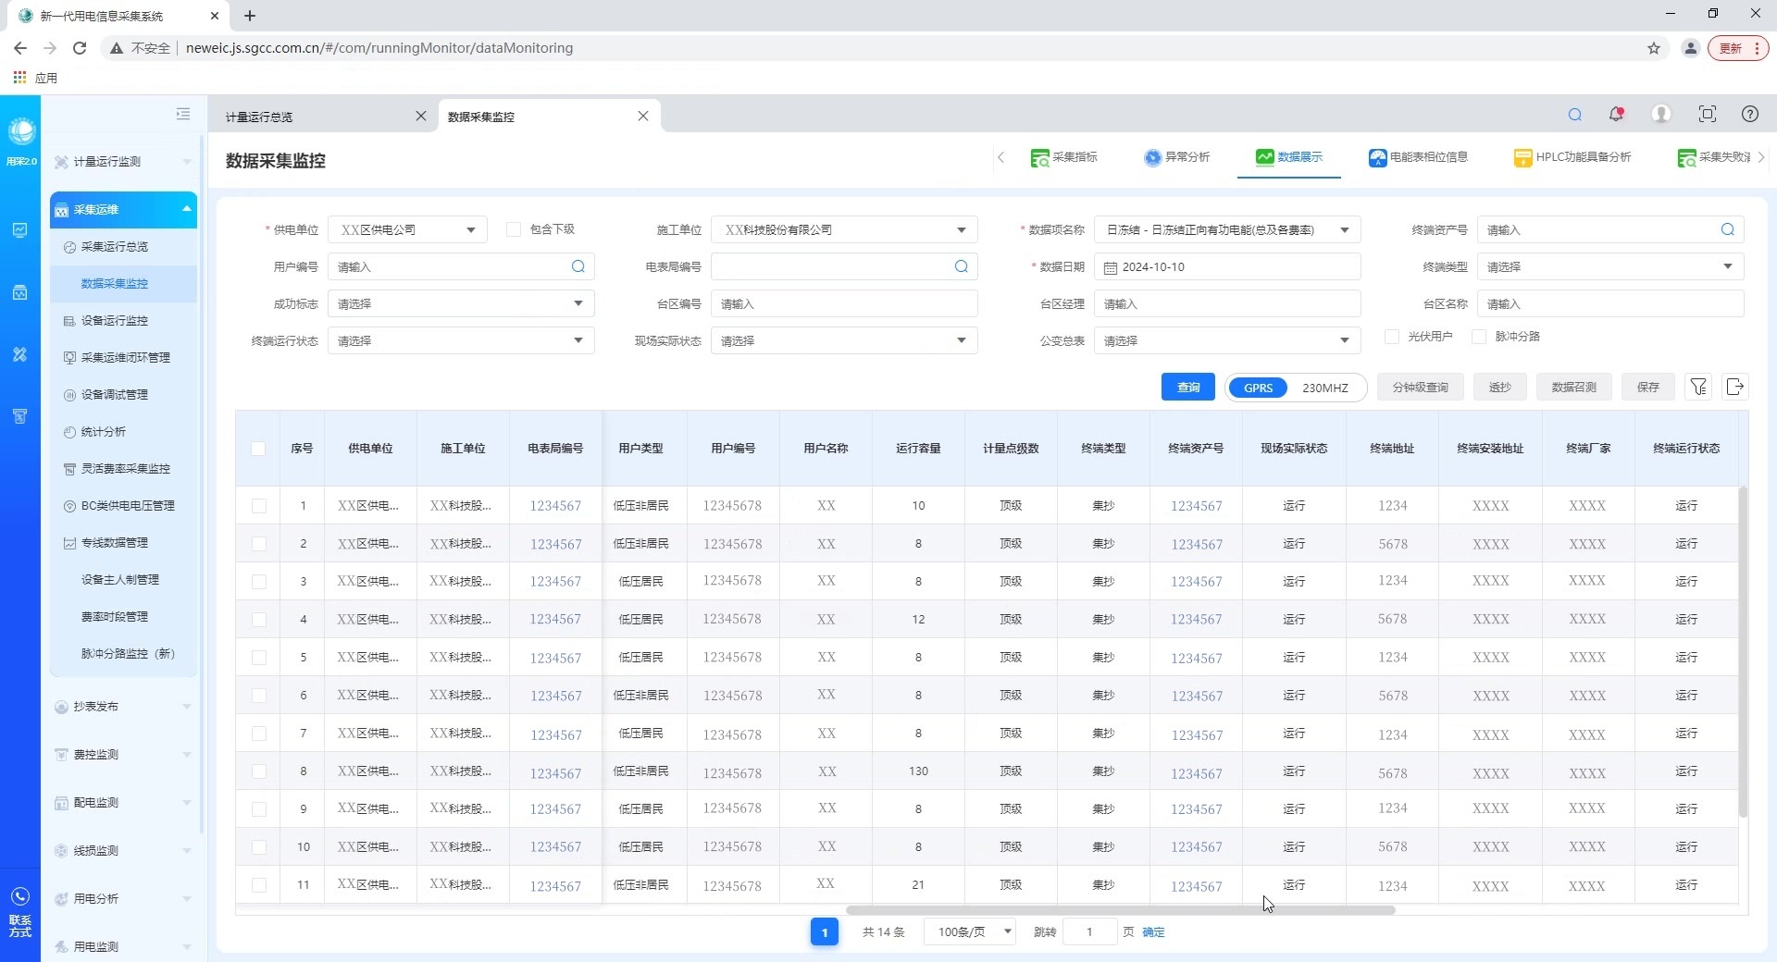1777x962 pixels.
Task: Select the 230MHZ toggle option
Action: click(x=1324, y=388)
